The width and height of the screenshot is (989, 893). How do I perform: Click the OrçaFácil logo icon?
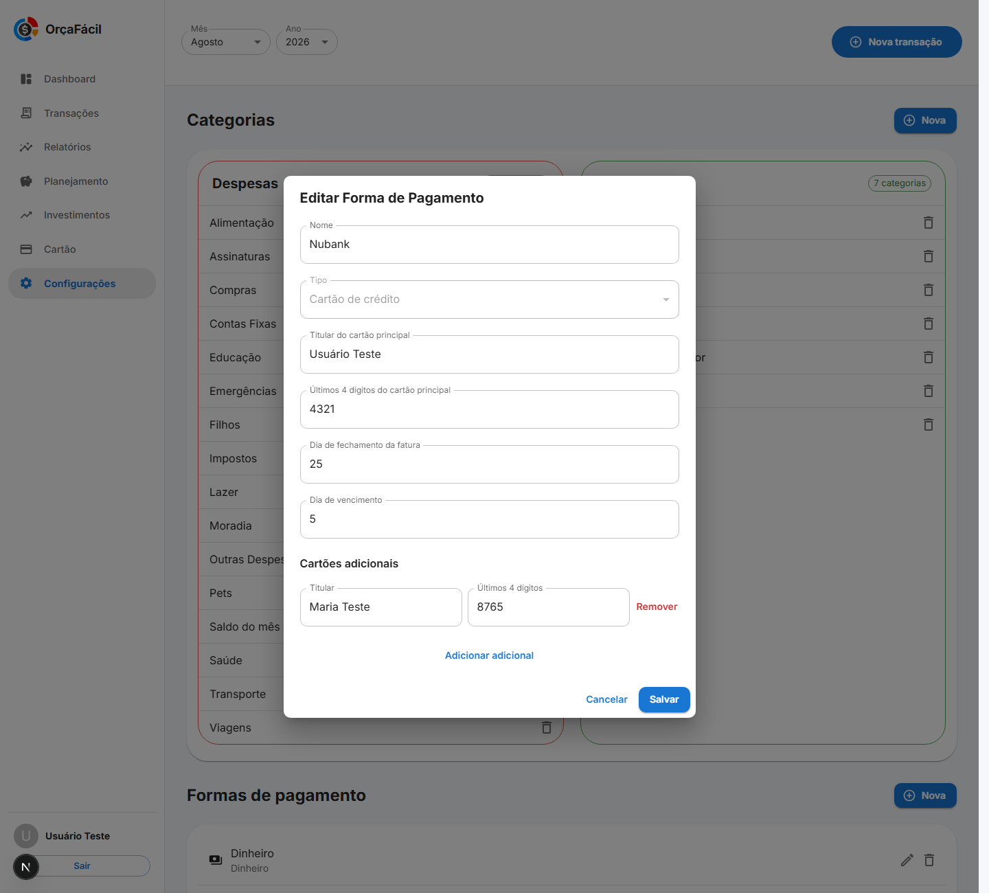coord(26,29)
